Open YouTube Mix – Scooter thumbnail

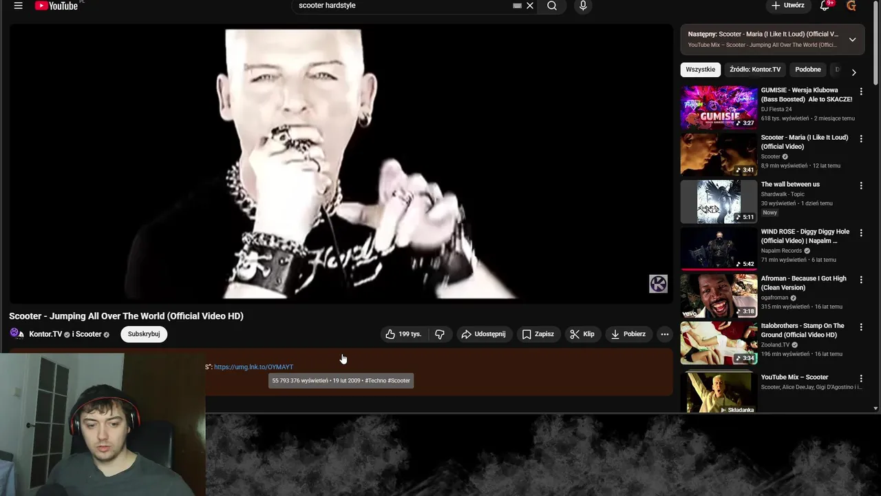pyautogui.click(x=719, y=391)
